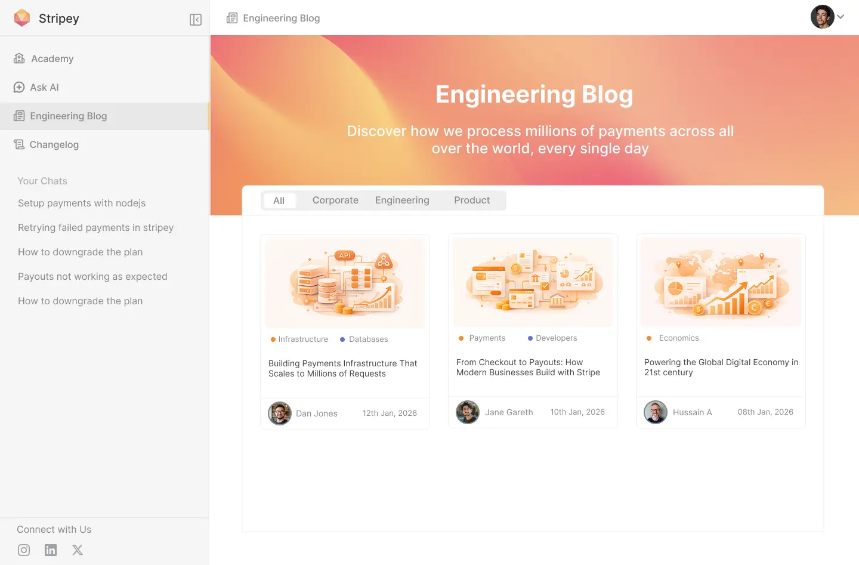The image size is (859, 565).
Task: Open the first 'How to downgrade the plan' chat
Action: coord(80,252)
